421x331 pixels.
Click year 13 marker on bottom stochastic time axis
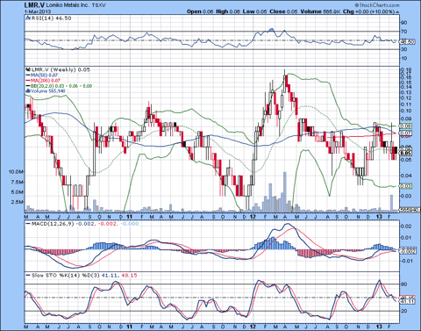tap(379, 327)
